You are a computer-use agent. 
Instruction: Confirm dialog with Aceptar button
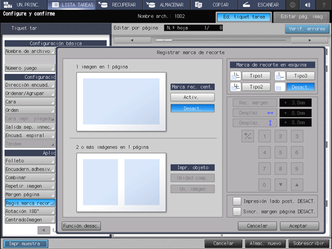pyautogui.click(x=299, y=226)
